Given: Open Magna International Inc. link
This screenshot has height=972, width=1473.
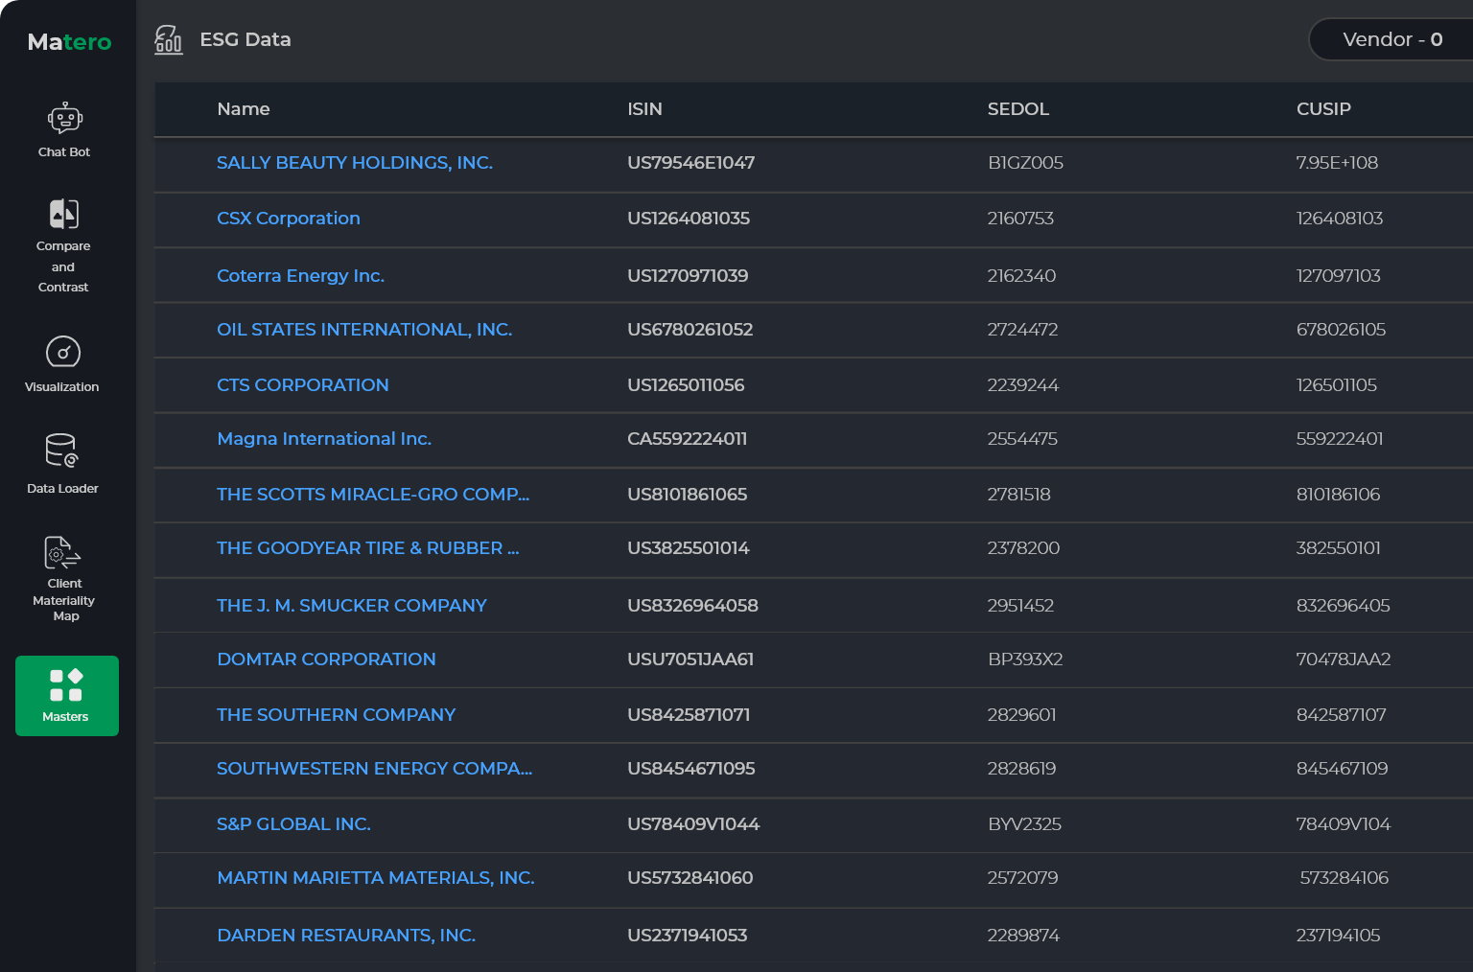Looking at the screenshot, I should pos(324,439).
